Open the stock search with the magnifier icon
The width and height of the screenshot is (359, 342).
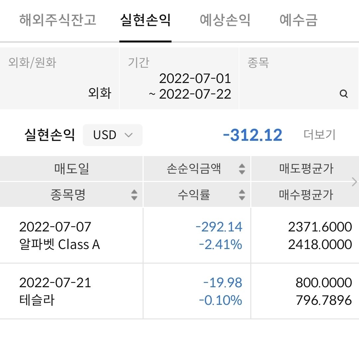(343, 94)
